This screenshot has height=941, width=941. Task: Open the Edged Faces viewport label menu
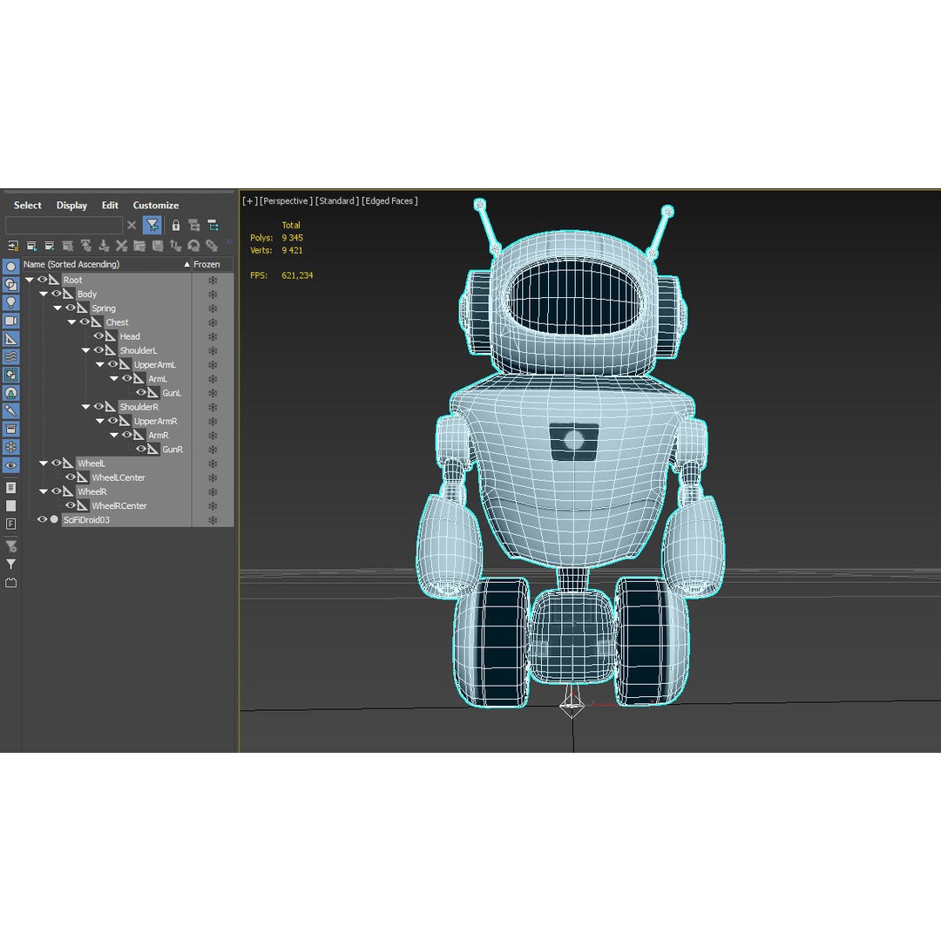(389, 201)
